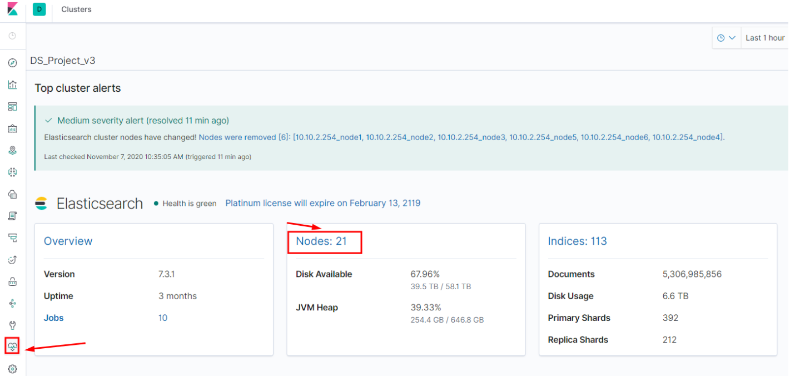
Task: Click the Elasticsearch heading text
Action: (100, 204)
